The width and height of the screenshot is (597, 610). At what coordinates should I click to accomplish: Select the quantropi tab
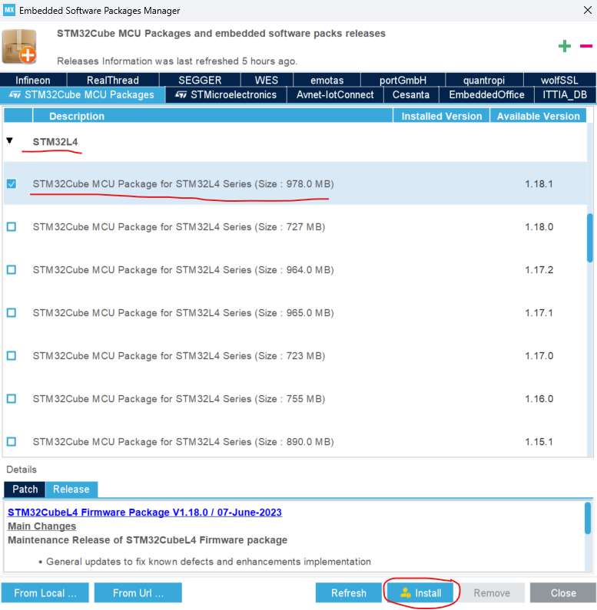484,80
